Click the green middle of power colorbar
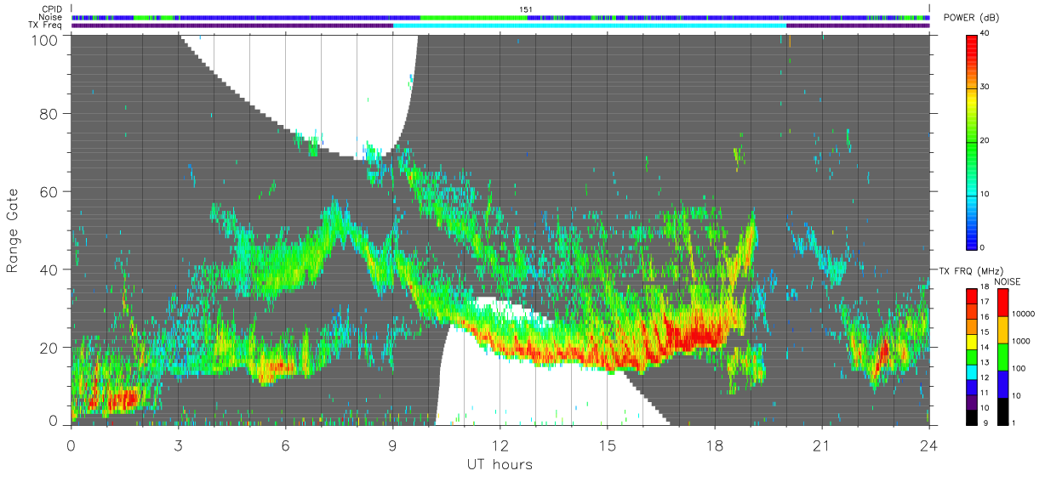This screenshot has height=482, width=1045. point(971,140)
